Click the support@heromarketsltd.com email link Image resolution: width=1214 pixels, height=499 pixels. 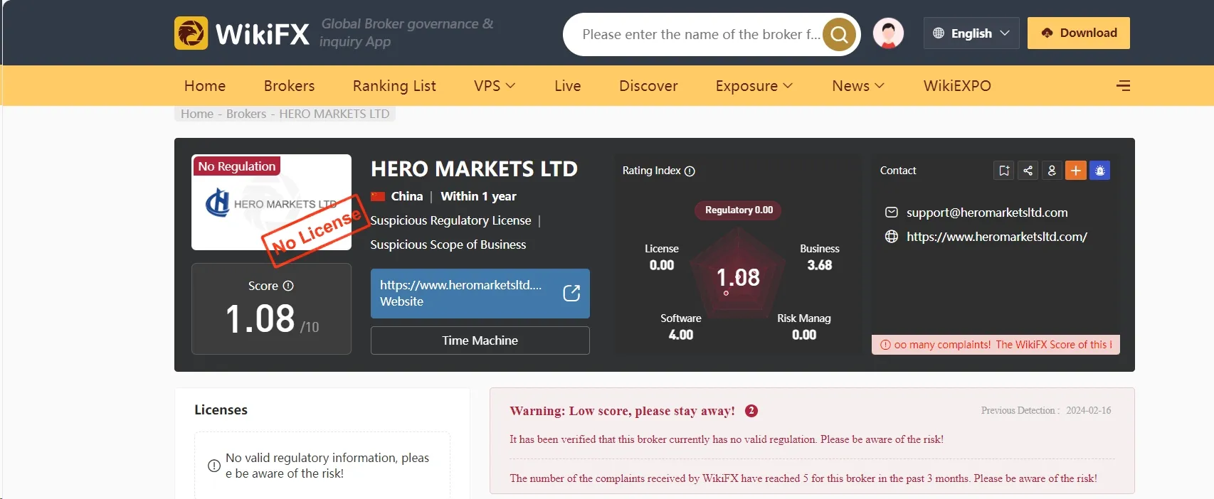coord(987,213)
